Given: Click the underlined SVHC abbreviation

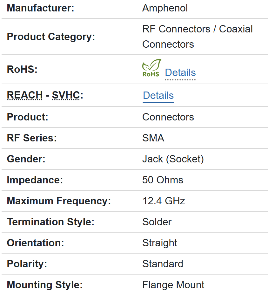Looking at the screenshot, I should (66, 95).
